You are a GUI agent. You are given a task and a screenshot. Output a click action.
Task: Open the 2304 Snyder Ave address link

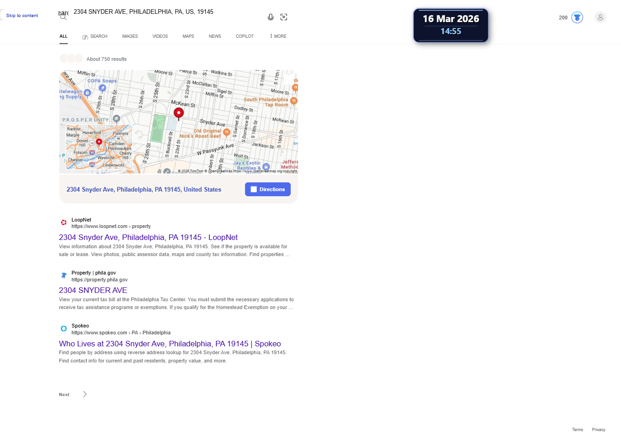tap(144, 189)
